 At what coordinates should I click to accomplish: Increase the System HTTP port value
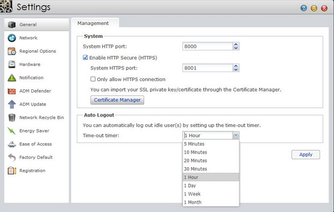point(236,44)
